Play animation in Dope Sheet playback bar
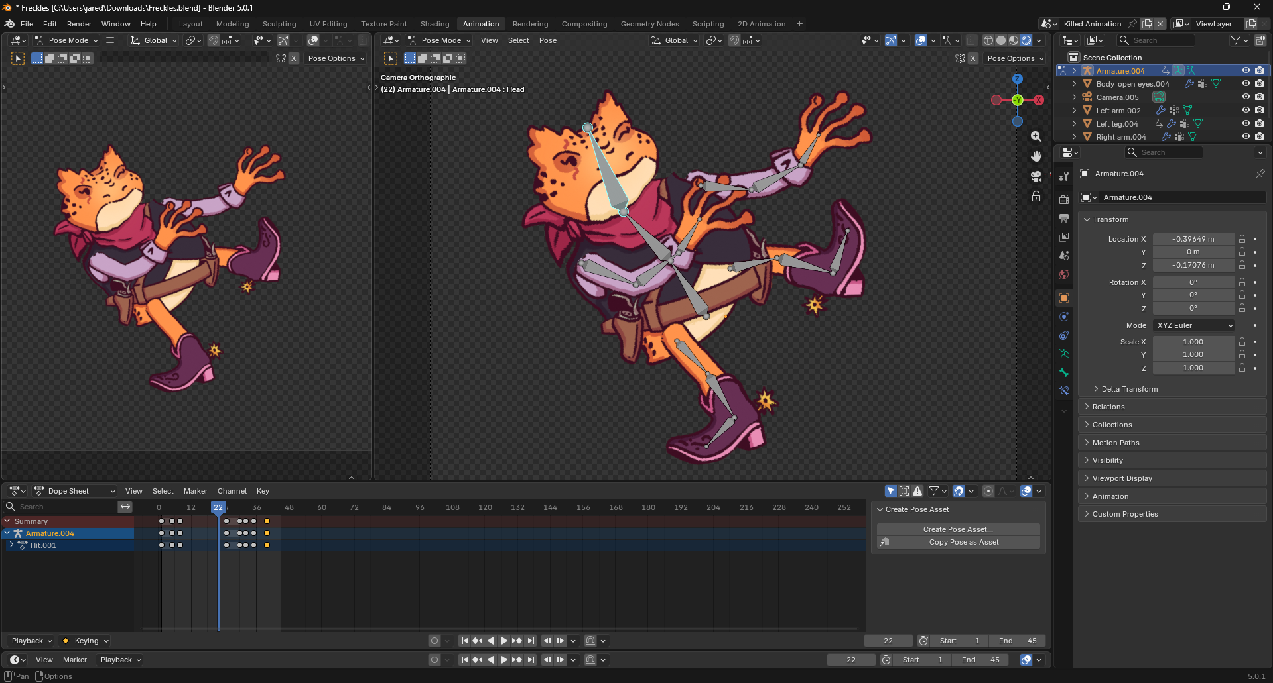The height and width of the screenshot is (683, 1273). click(x=503, y=641)
